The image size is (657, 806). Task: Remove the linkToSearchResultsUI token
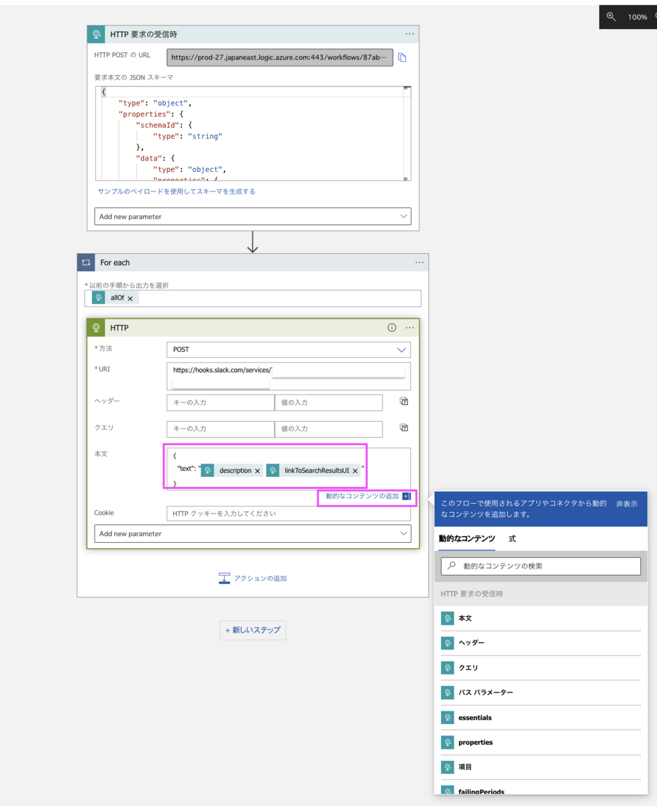[x=355, y=471]
